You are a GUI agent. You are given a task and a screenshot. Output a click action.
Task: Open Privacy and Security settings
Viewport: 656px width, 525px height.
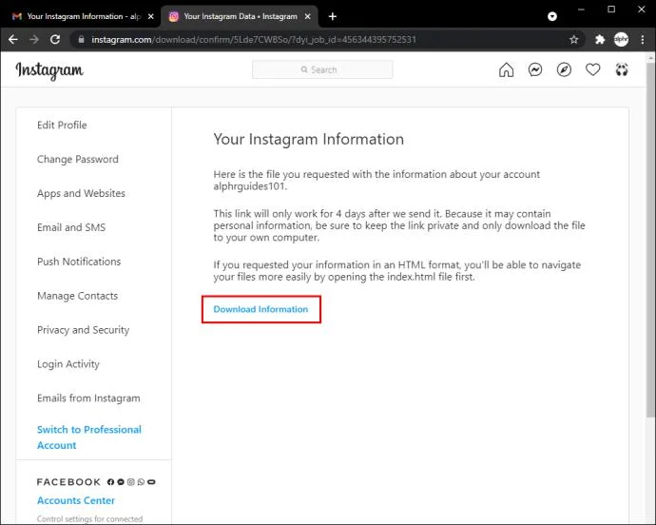tap(83, 330)
